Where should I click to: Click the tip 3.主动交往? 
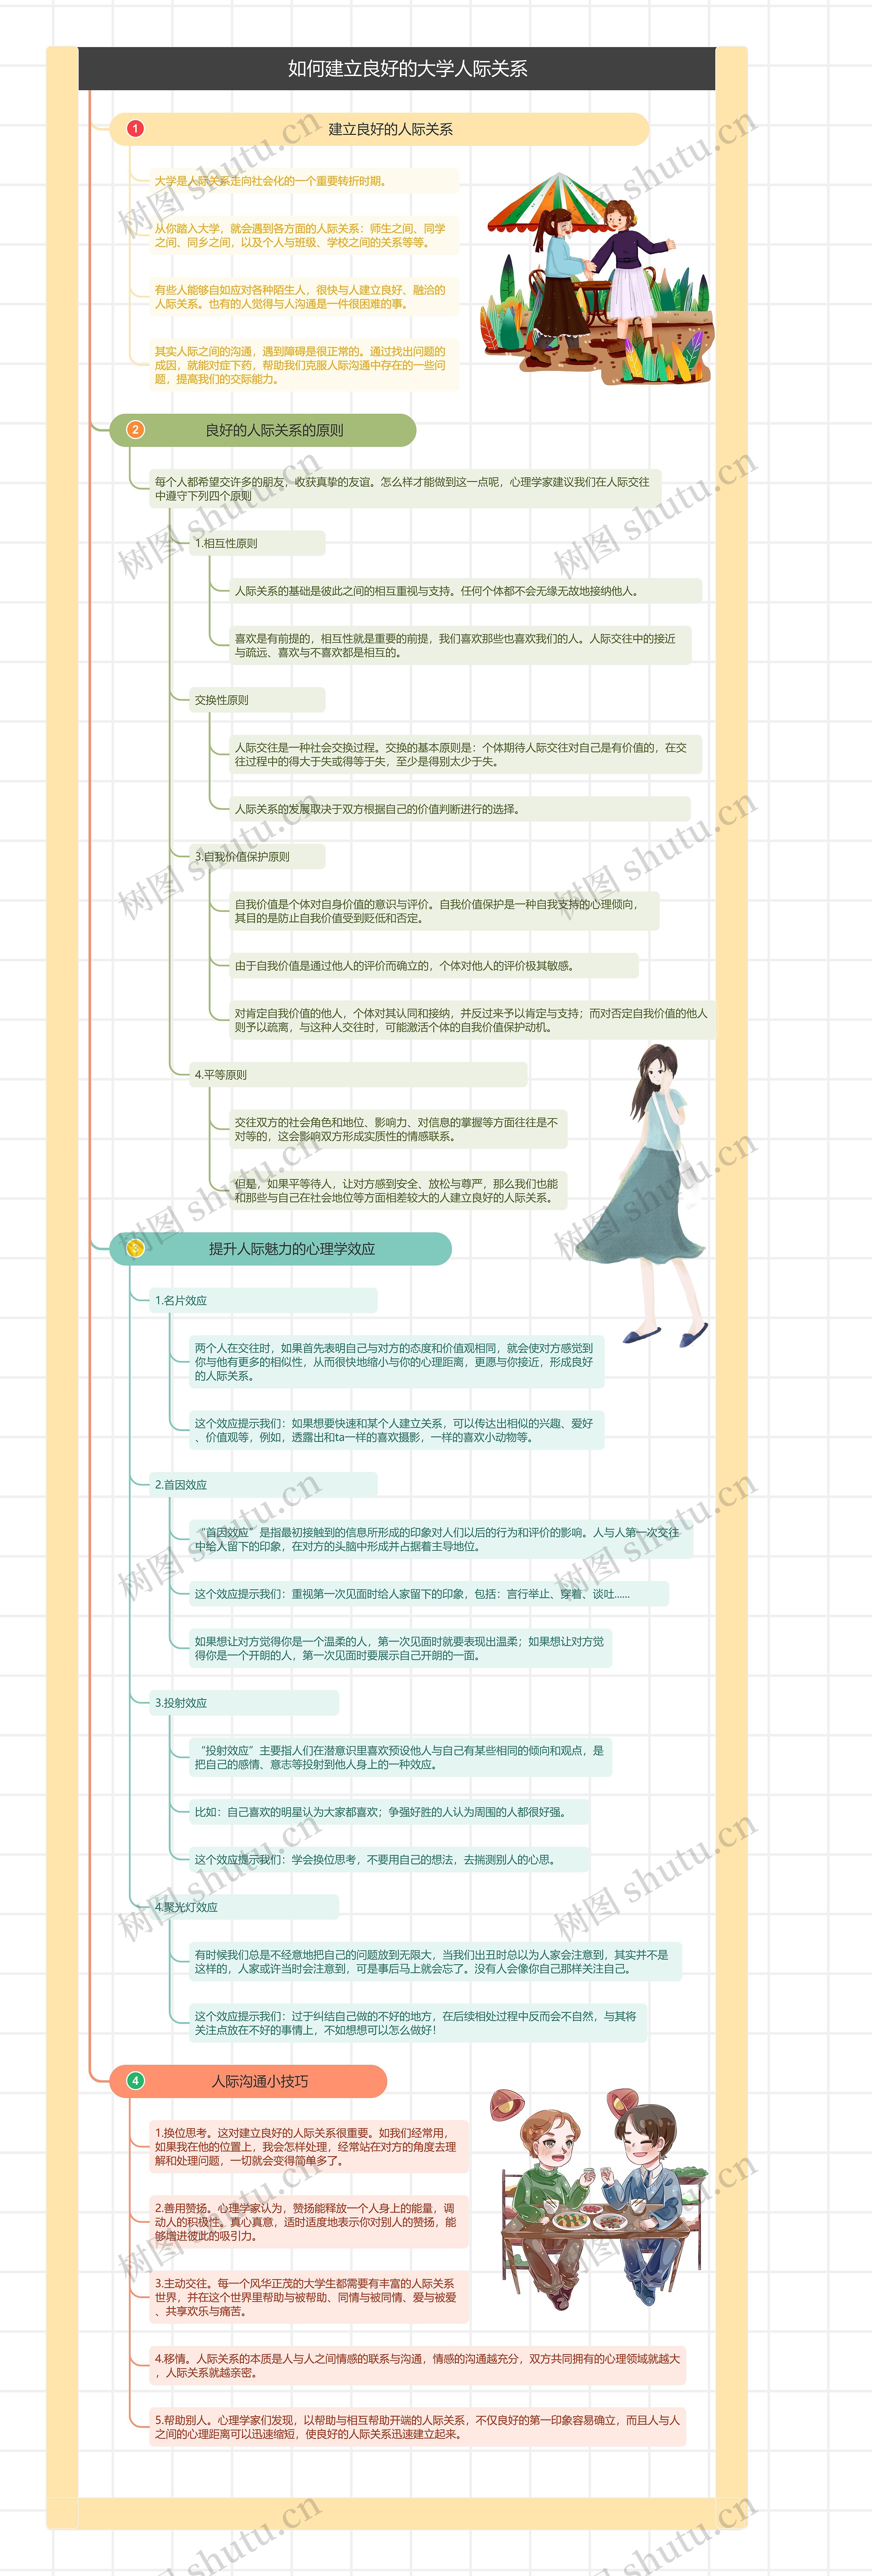click(309, 2297)
